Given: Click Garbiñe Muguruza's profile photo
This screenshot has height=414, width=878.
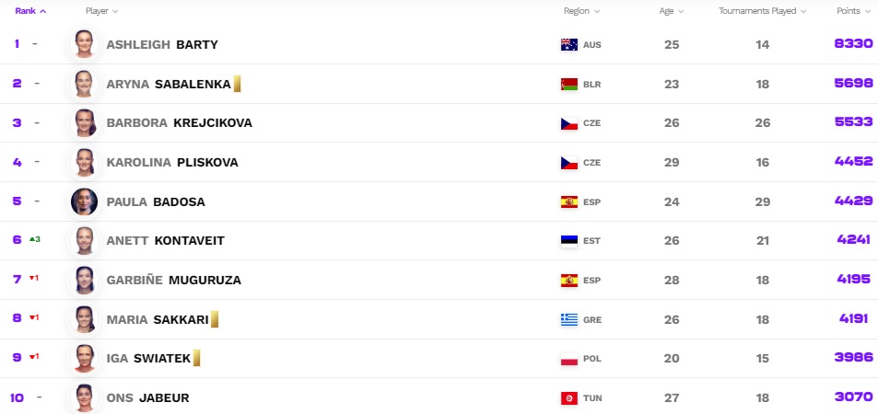Looking at the screenshot, I should pyautogui.click(x=84, y=280).
